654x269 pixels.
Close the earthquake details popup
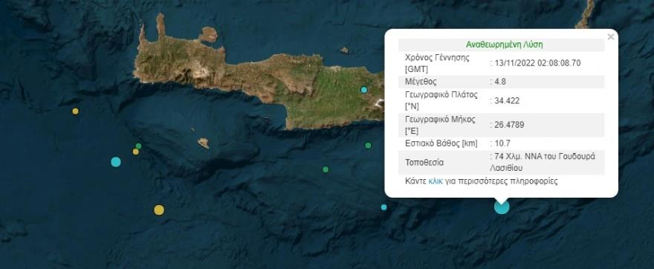[x=611, y=37]
